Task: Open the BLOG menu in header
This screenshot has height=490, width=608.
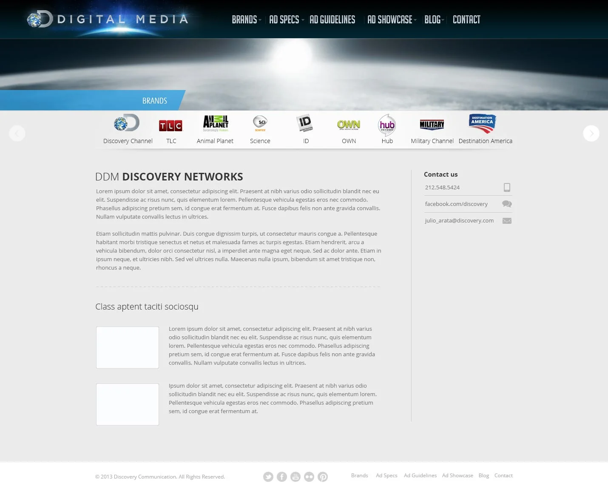Action: coord(432,20)
